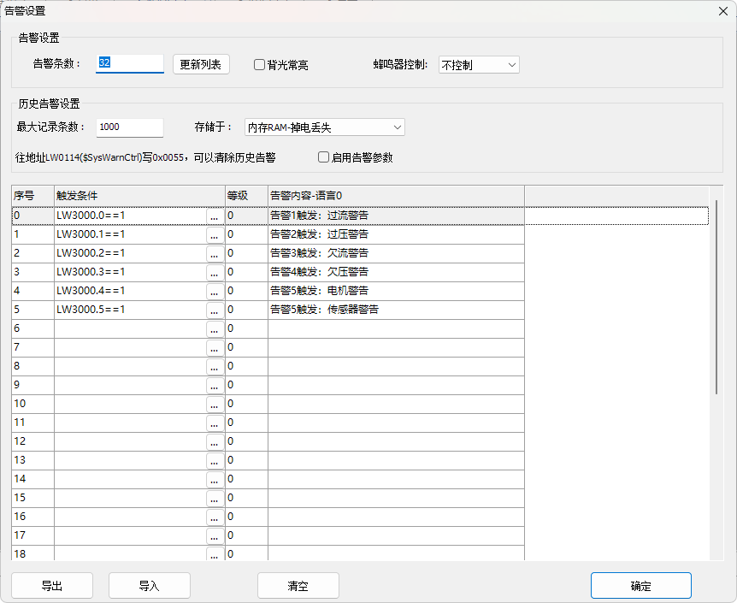
Task: Click the ellipsis button in row 10
Action: (x=215, y=404)
